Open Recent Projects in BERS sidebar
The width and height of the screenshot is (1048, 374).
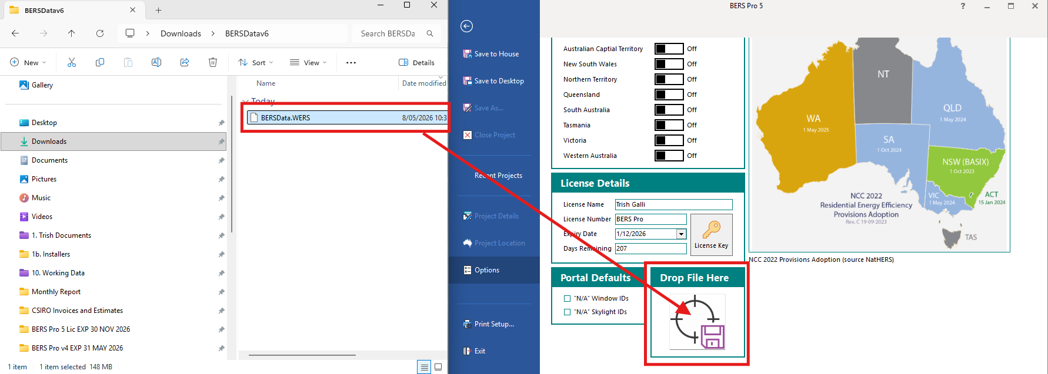(498, 176)
